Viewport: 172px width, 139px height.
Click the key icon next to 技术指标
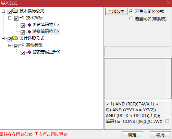pos(22,17)
